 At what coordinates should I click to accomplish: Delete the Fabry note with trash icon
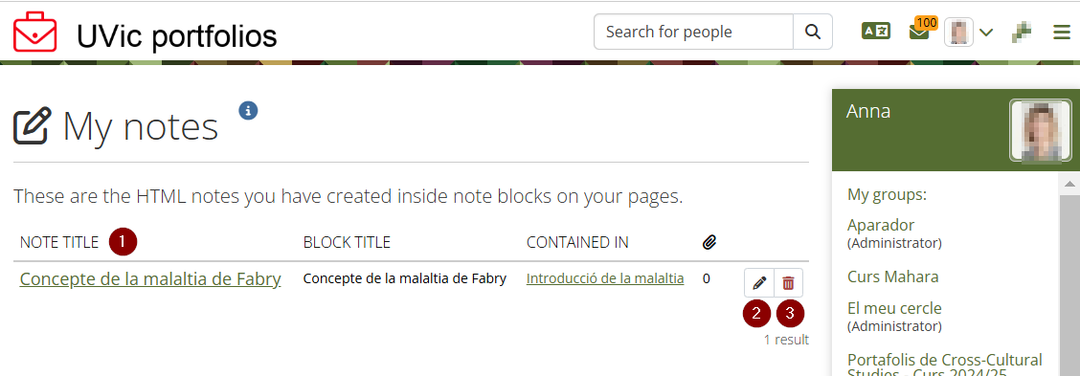pos(789,282)
